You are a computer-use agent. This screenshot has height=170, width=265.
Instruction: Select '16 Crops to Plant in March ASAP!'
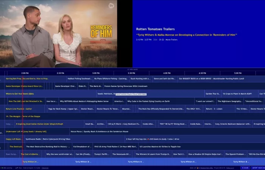[240, 94]
